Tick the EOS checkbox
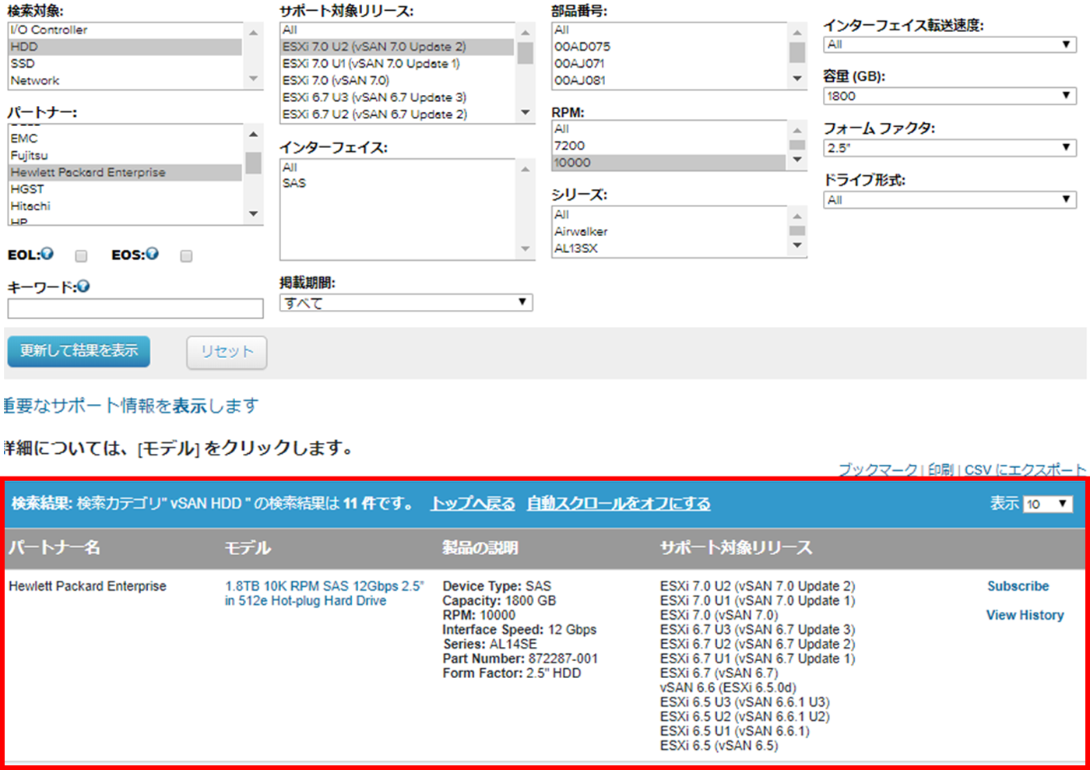Screen dimensions: 1090x770 pyautogui.click(x=186, y=256)
